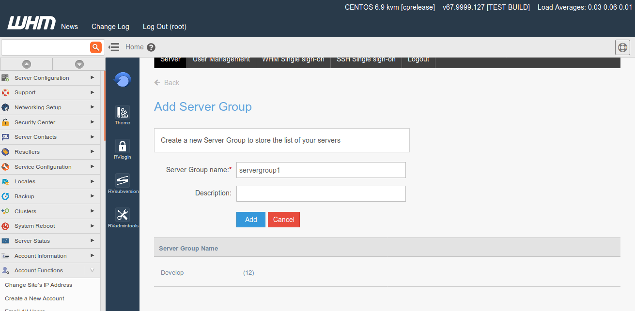The image size is (635, 311).
Task: Open the Theme plugin icon
Action: pyautogui.click(x=123, y=114)
